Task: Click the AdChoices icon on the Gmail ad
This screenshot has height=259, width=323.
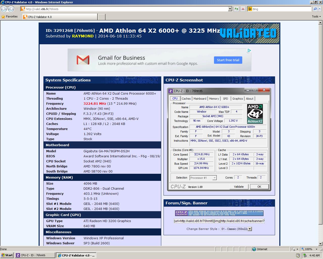Action: tap(249, 50)
